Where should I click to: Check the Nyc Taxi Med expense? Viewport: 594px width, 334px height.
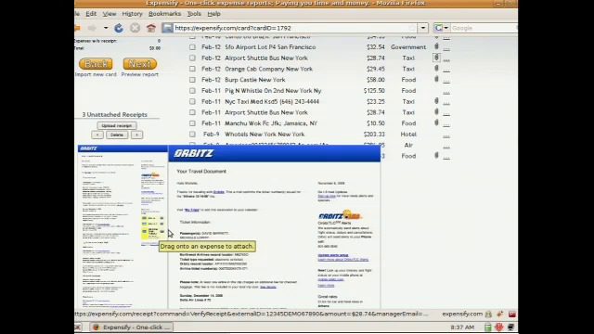tap(192, 102)
